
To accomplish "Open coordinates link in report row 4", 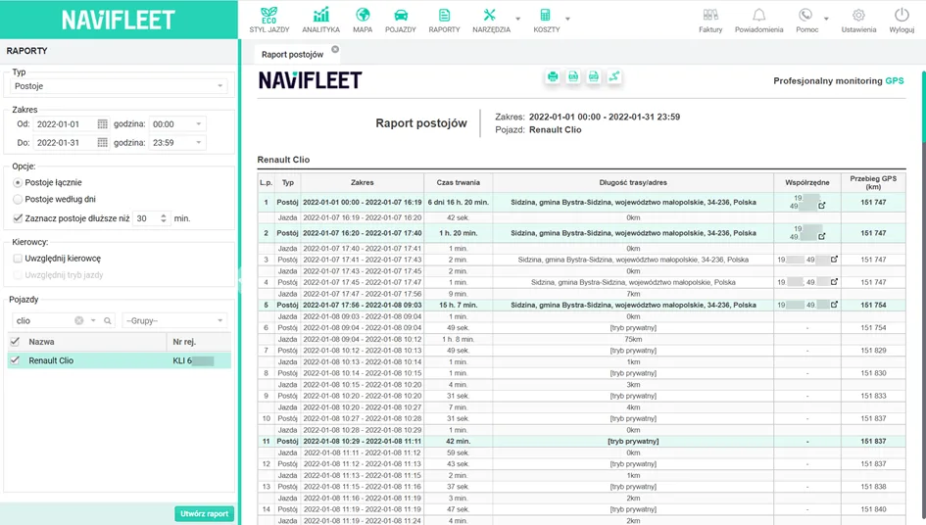I will click(x=834, y=282).
